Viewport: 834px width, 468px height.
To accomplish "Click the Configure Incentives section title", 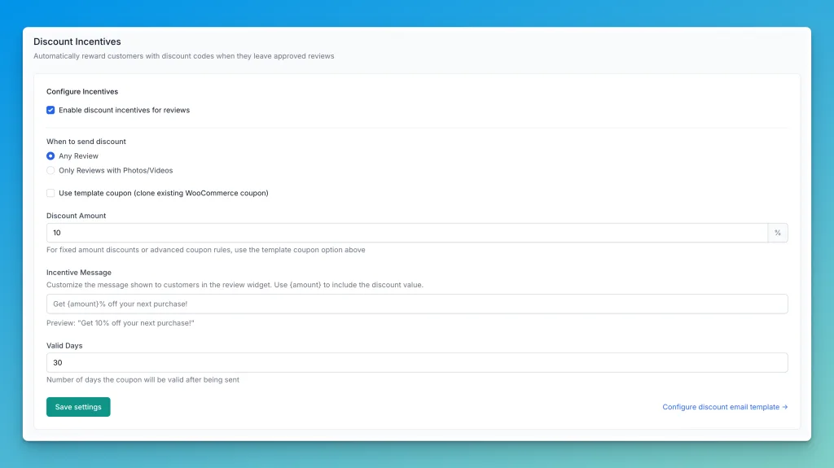I will (82, 92).
